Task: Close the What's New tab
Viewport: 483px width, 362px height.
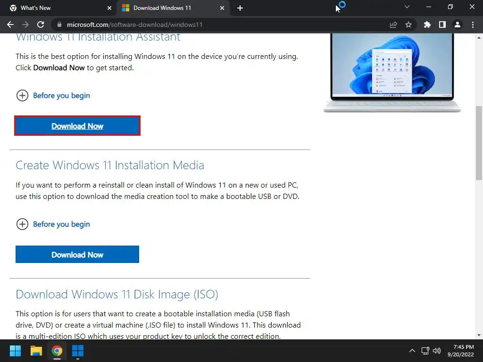Action: tap(109, 8)
